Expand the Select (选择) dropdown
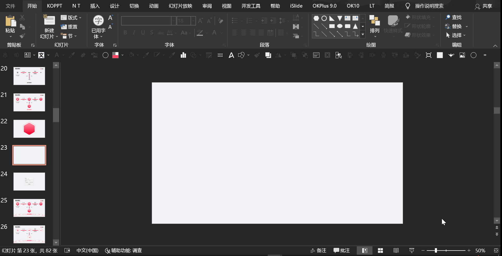Image resolution: width=502 pixels, height=256 pixels. 456,35
